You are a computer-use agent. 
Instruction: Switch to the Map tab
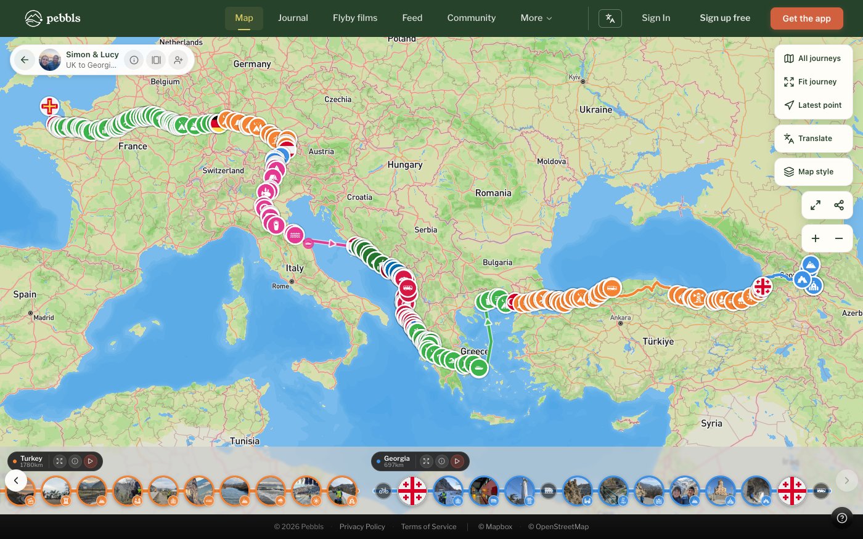point(244,18)
